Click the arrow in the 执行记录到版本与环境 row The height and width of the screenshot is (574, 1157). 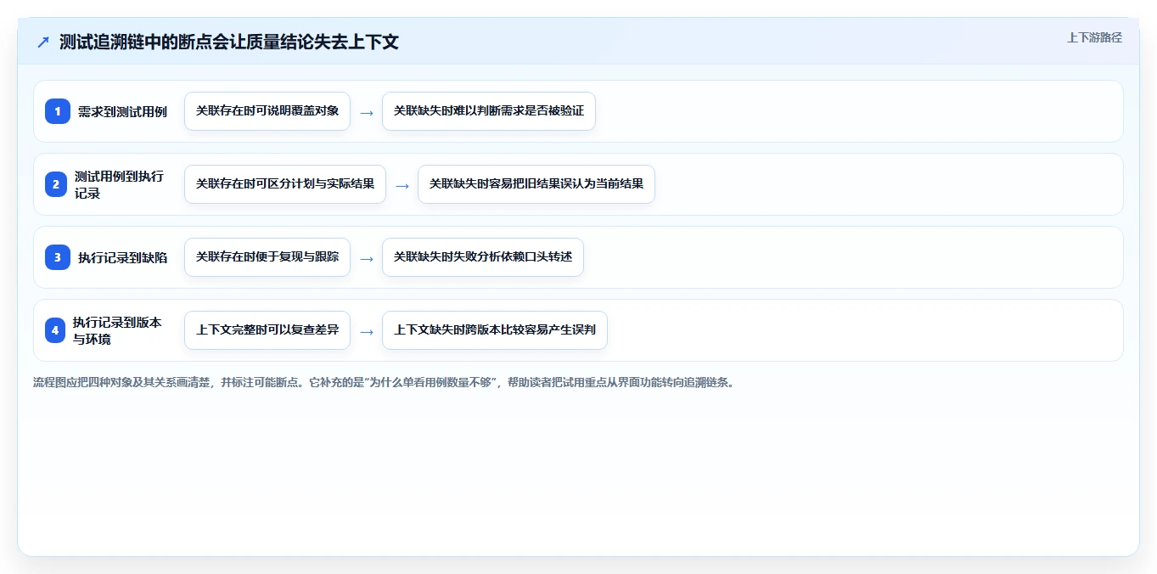367,331
